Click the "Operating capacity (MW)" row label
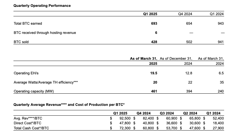This screenshot has height=135, width=234. pyautogui.click(x=32, y=92)
